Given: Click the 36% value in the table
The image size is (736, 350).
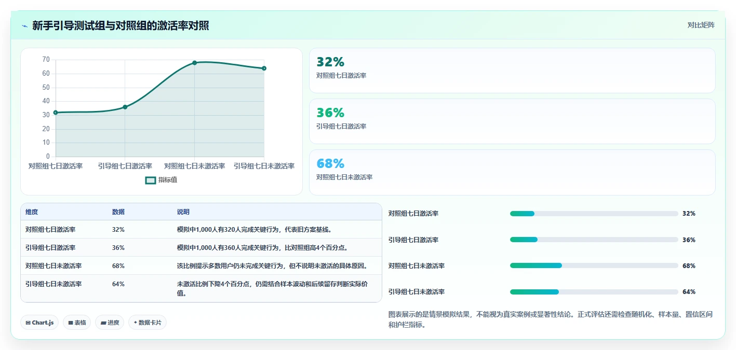Looking at the screenshot, I should point(118,248).
